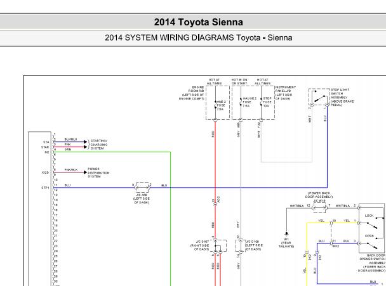Click the "HOT IN ON OR START" heading
Image resolution: width=386 pixels, height=286 pixels.
click(239, 82)
